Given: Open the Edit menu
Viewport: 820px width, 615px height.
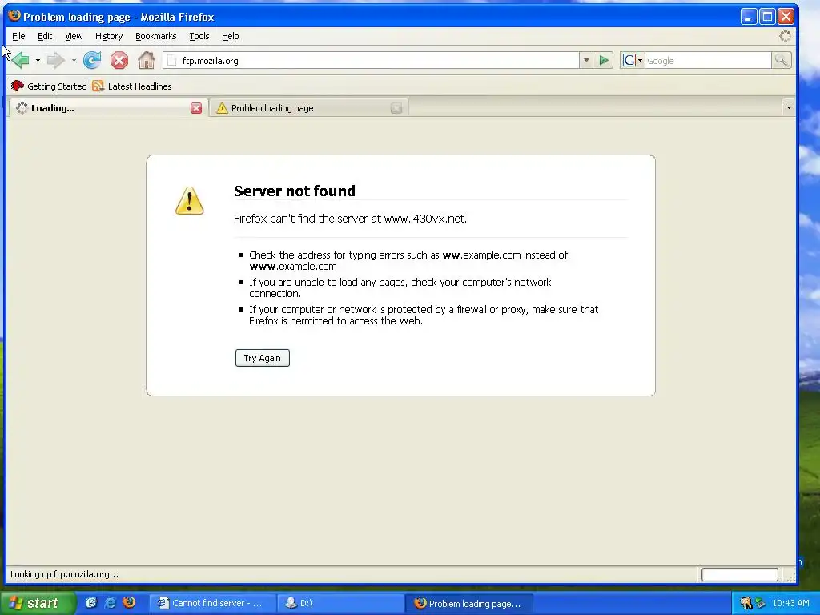Looking at the screenshot, I should click(x=45, y=36).
